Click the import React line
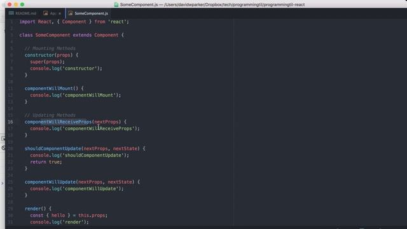This screenshot has width=407, height=229. (x=74, y=22)
